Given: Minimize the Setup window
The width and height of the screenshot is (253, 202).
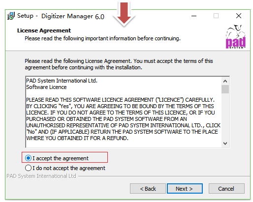Looking at the screenshot, I should (194, 16).
